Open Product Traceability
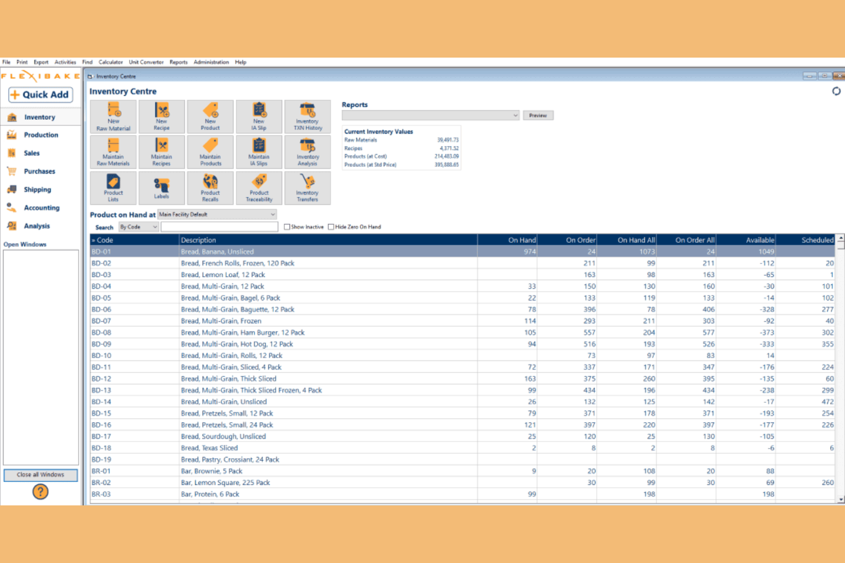 click(x=259, y=188)
